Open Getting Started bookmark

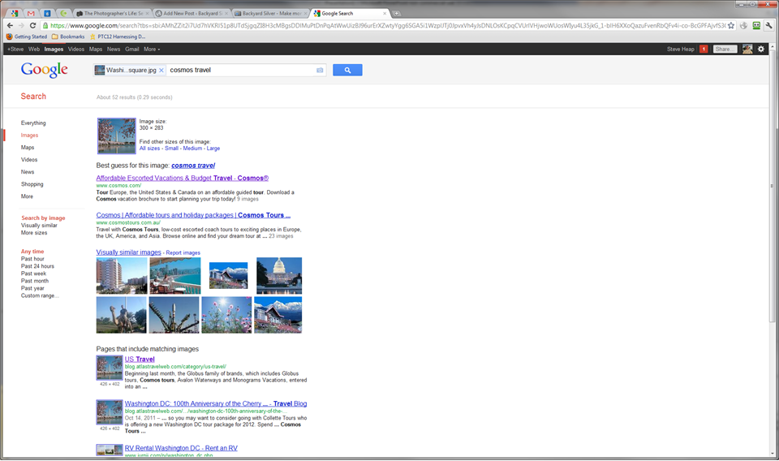(x=26, y=37)
